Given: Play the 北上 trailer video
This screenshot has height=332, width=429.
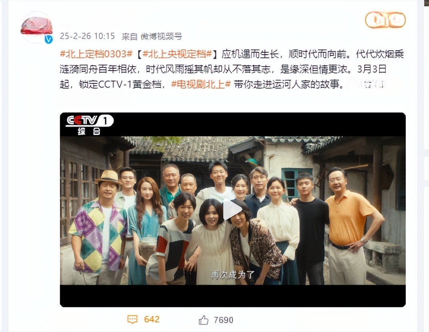Looking at the screenshot, I should (x=232, y=209).
